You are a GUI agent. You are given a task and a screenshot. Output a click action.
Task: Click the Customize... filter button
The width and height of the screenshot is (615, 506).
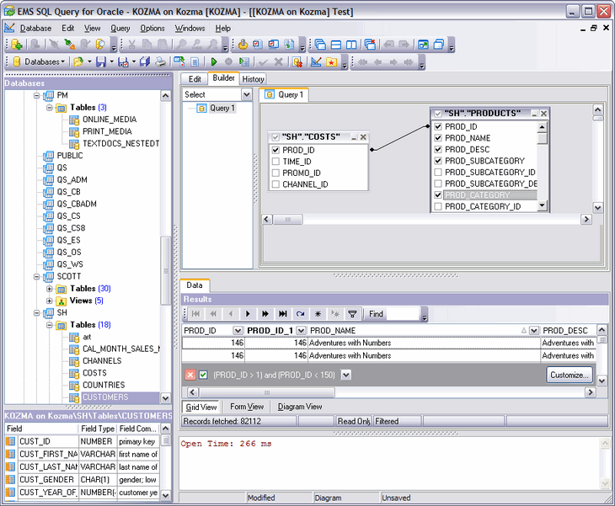point(570,375)
